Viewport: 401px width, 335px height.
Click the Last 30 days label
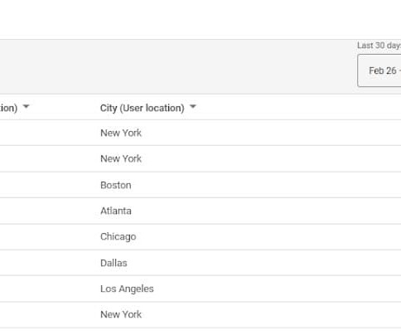pyautogui.click(x=379, y=46)
